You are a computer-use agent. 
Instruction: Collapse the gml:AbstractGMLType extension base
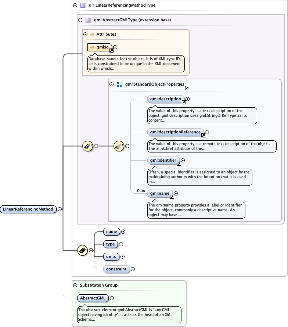(x=80, y=20)
